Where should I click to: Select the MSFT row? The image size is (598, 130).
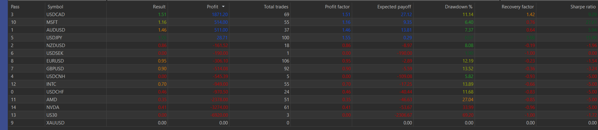(x=303, y=22)
